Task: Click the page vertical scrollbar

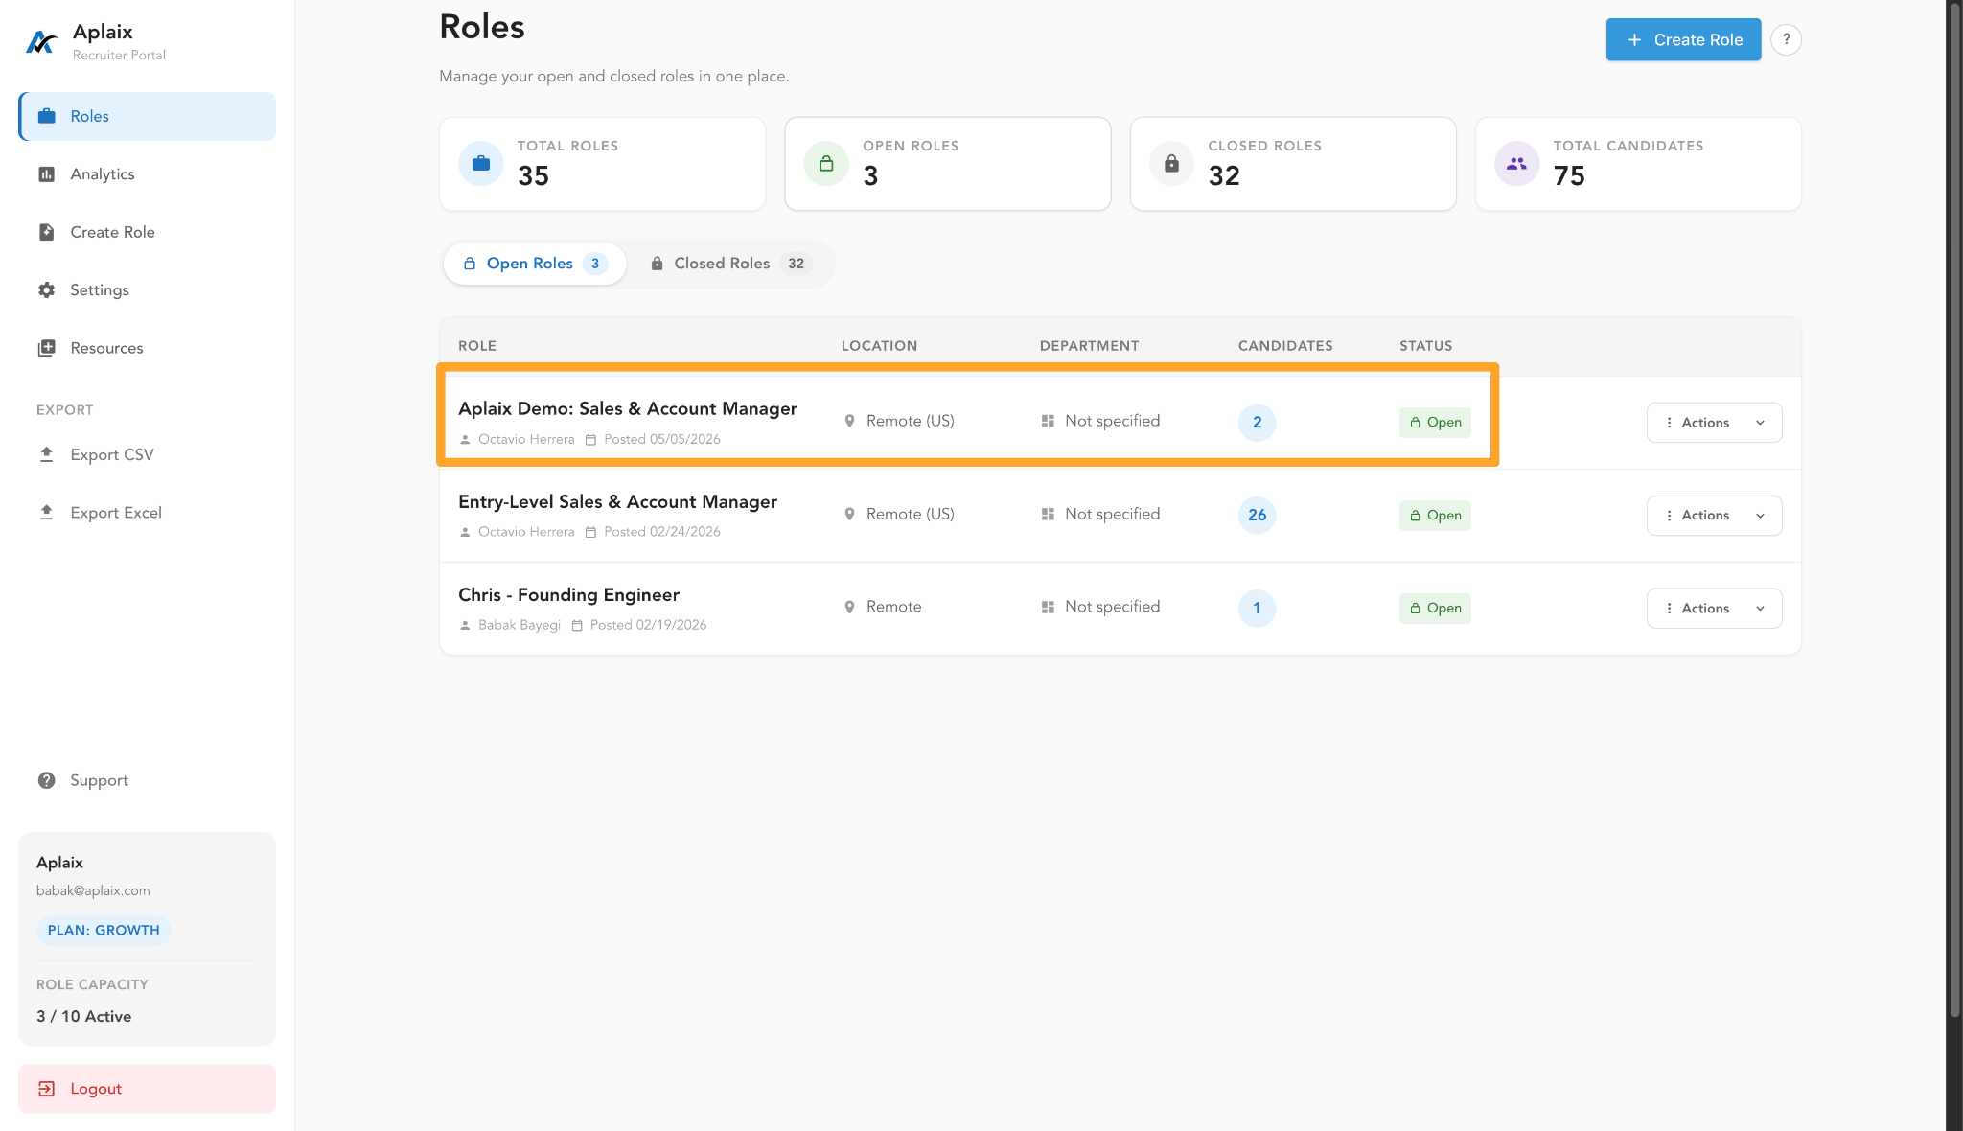Action: point(1954,508)
